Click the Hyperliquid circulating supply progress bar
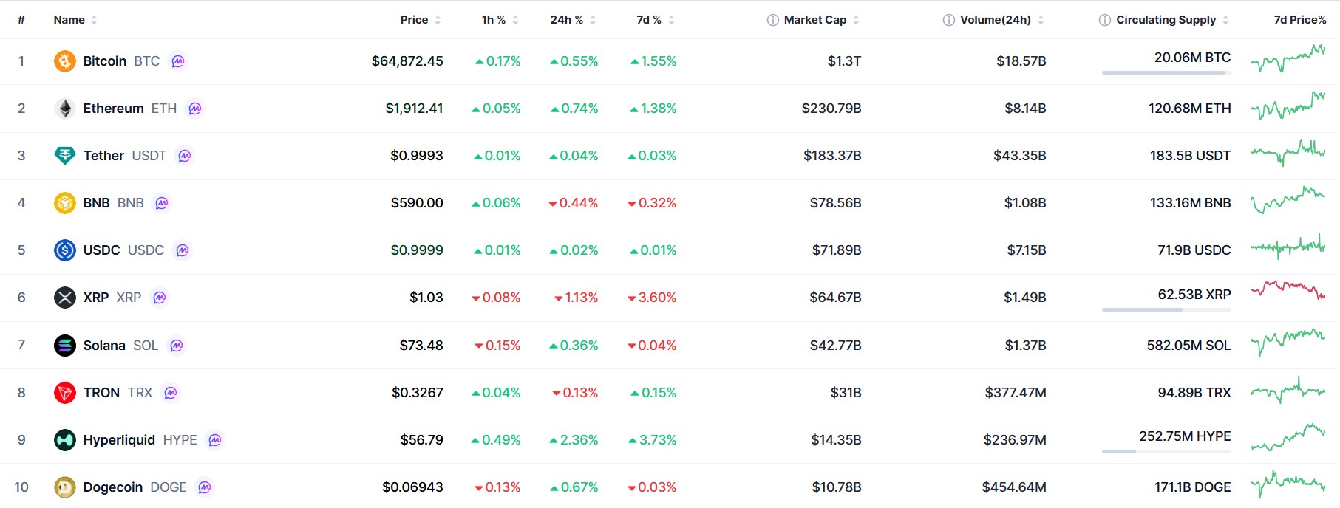The height and width of the screenshot is (508, 1340). click(x=1166, y=451)
